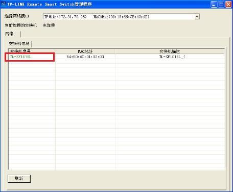Close the TP-LINK management window

coord(228,4)
